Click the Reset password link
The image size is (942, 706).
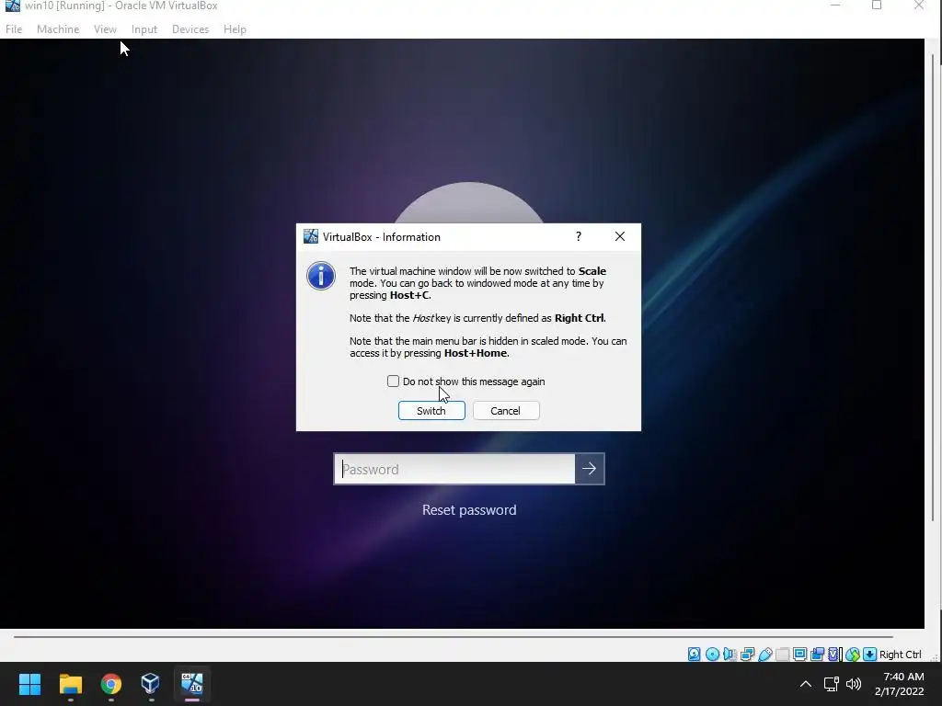[x=469, y=509]
